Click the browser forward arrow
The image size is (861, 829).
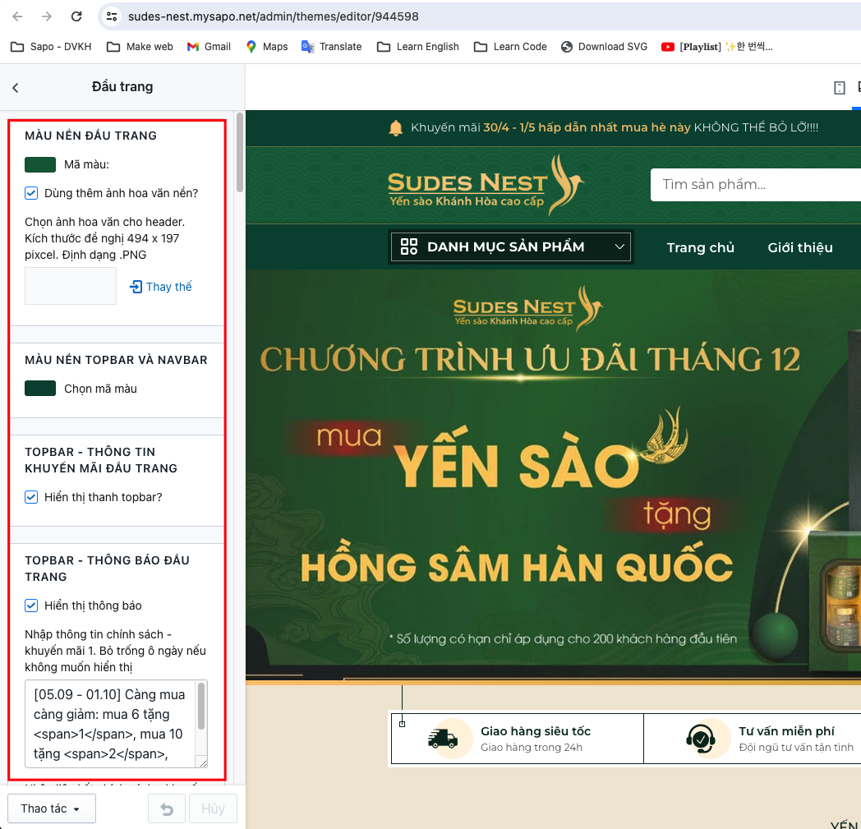[47, 16]
